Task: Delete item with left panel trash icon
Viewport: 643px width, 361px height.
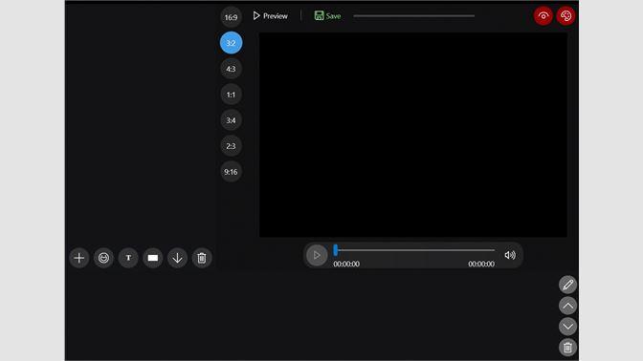Action: click(202, 258)
